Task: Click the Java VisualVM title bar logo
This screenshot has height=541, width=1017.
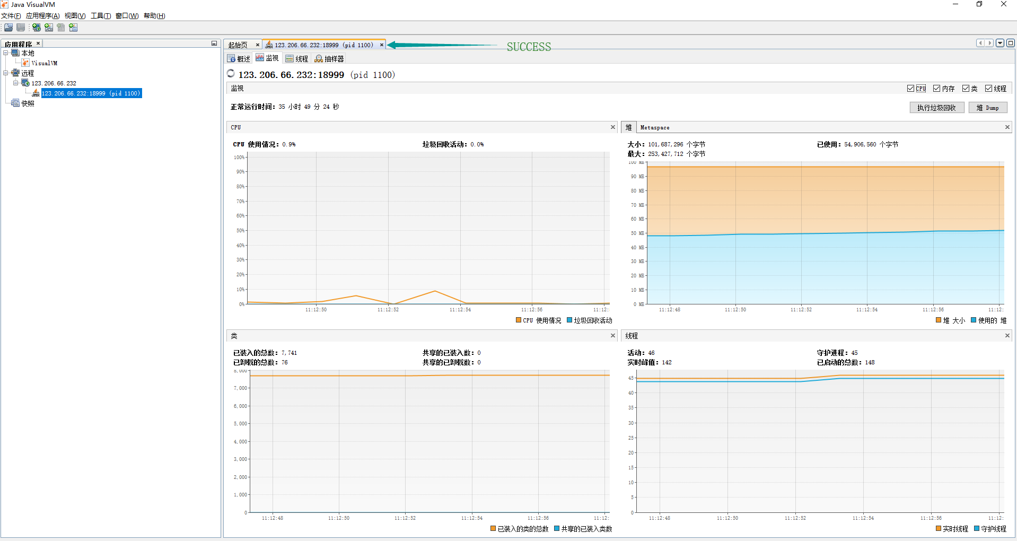Action: coord(5,4)
